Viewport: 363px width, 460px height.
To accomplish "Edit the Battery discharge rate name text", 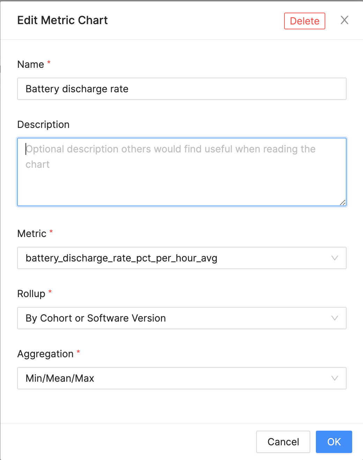I will pos(181,89).
